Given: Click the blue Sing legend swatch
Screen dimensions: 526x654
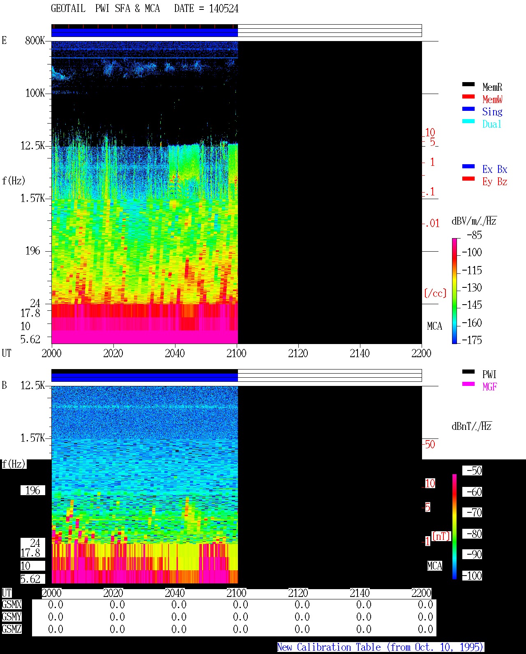Looking at the screenshot, I should point(468,109).
